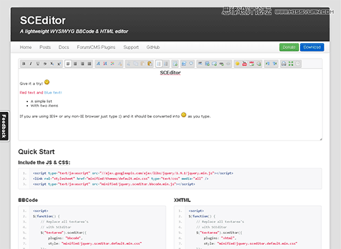The width and height of the screenshot is (341, 249).
Task: Click the 'blue text!' text in editor
Action: coord(53,93)
